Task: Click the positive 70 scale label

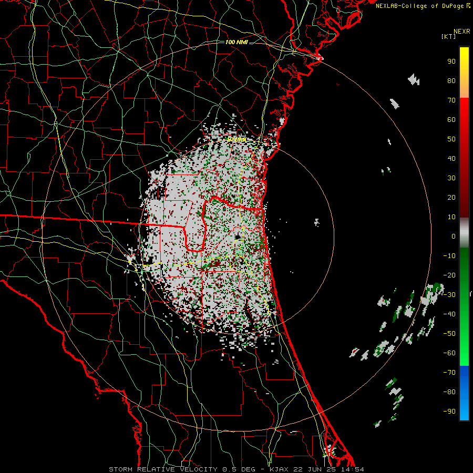Action: click(451, 100)
